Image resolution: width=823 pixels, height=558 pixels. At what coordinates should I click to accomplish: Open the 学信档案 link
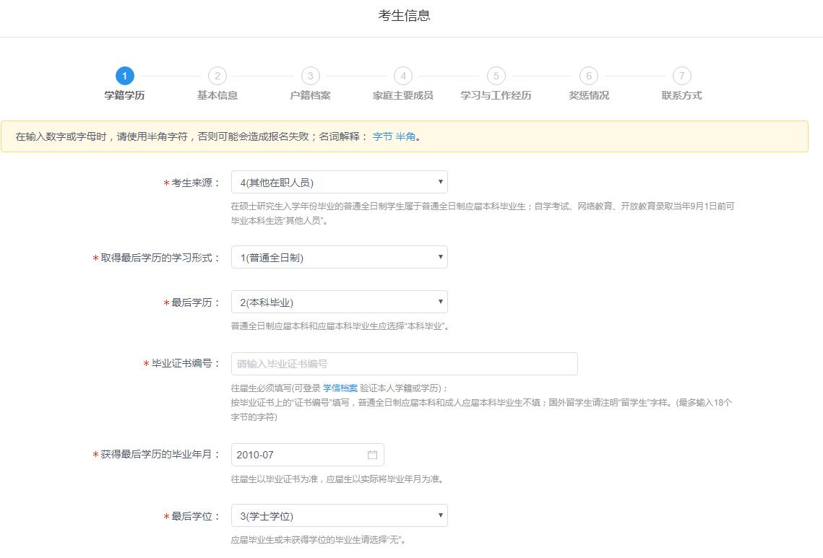pyautogui.click(x=340, y=388)
